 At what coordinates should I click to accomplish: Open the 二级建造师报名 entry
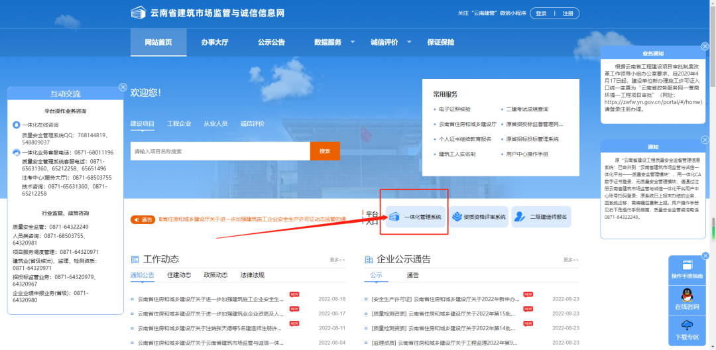[x=541, y=217]
